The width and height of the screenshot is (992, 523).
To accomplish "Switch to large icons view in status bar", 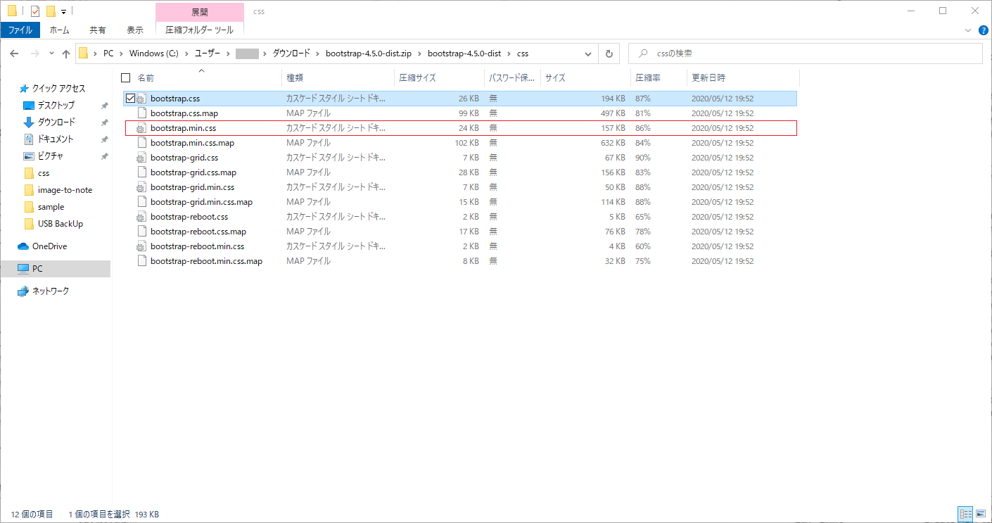I will click(980, 514).
